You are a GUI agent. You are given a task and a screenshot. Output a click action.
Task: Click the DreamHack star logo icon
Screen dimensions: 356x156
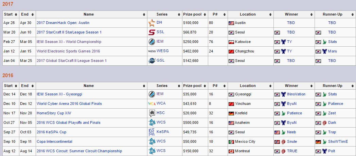pyautogui.click(x=152, y=23)
